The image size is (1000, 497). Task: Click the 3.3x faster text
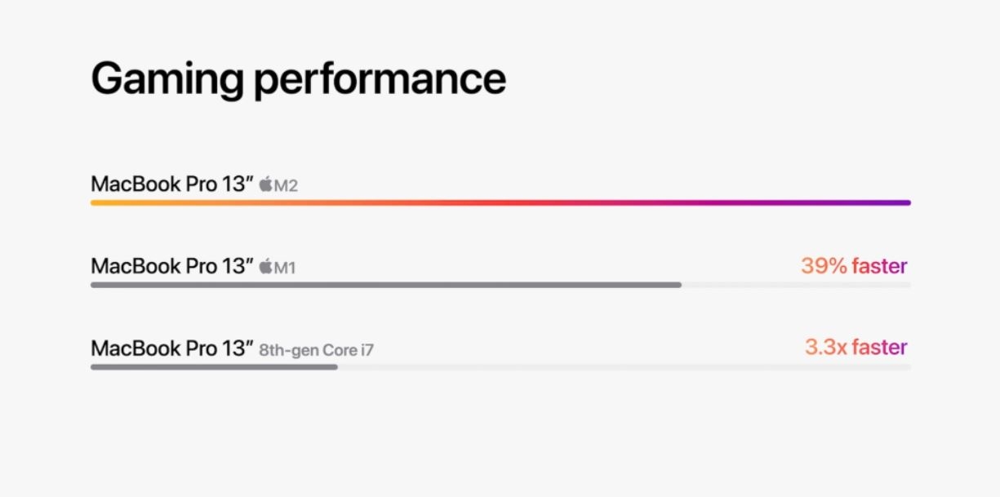click(x=856, y=347)
